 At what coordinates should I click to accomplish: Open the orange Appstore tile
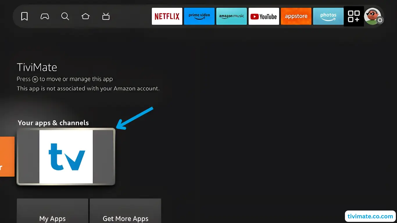(296, 16)
